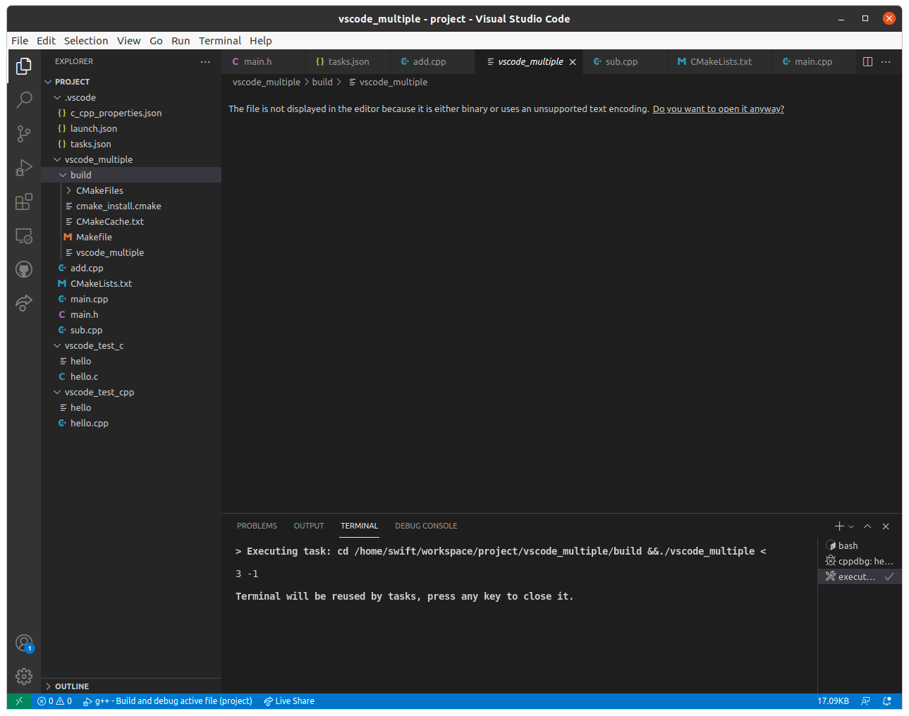The image size is (909, 716).
Task: Open launch.json in explorer
Action: coord(131,128)
